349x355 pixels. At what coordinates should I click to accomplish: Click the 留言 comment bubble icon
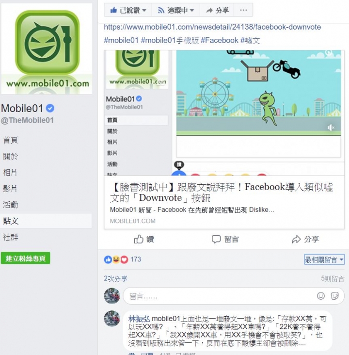click(216, 239)
